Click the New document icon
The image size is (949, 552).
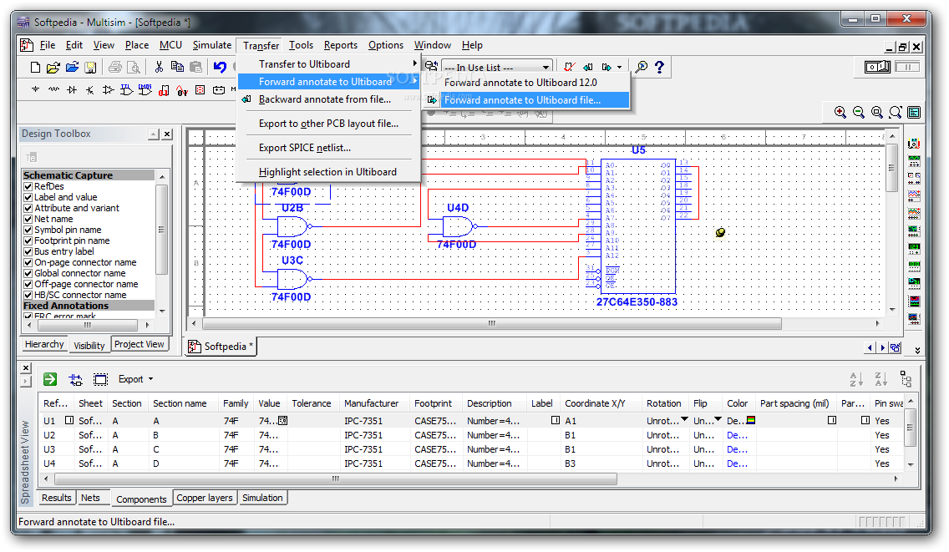(36, 67)
